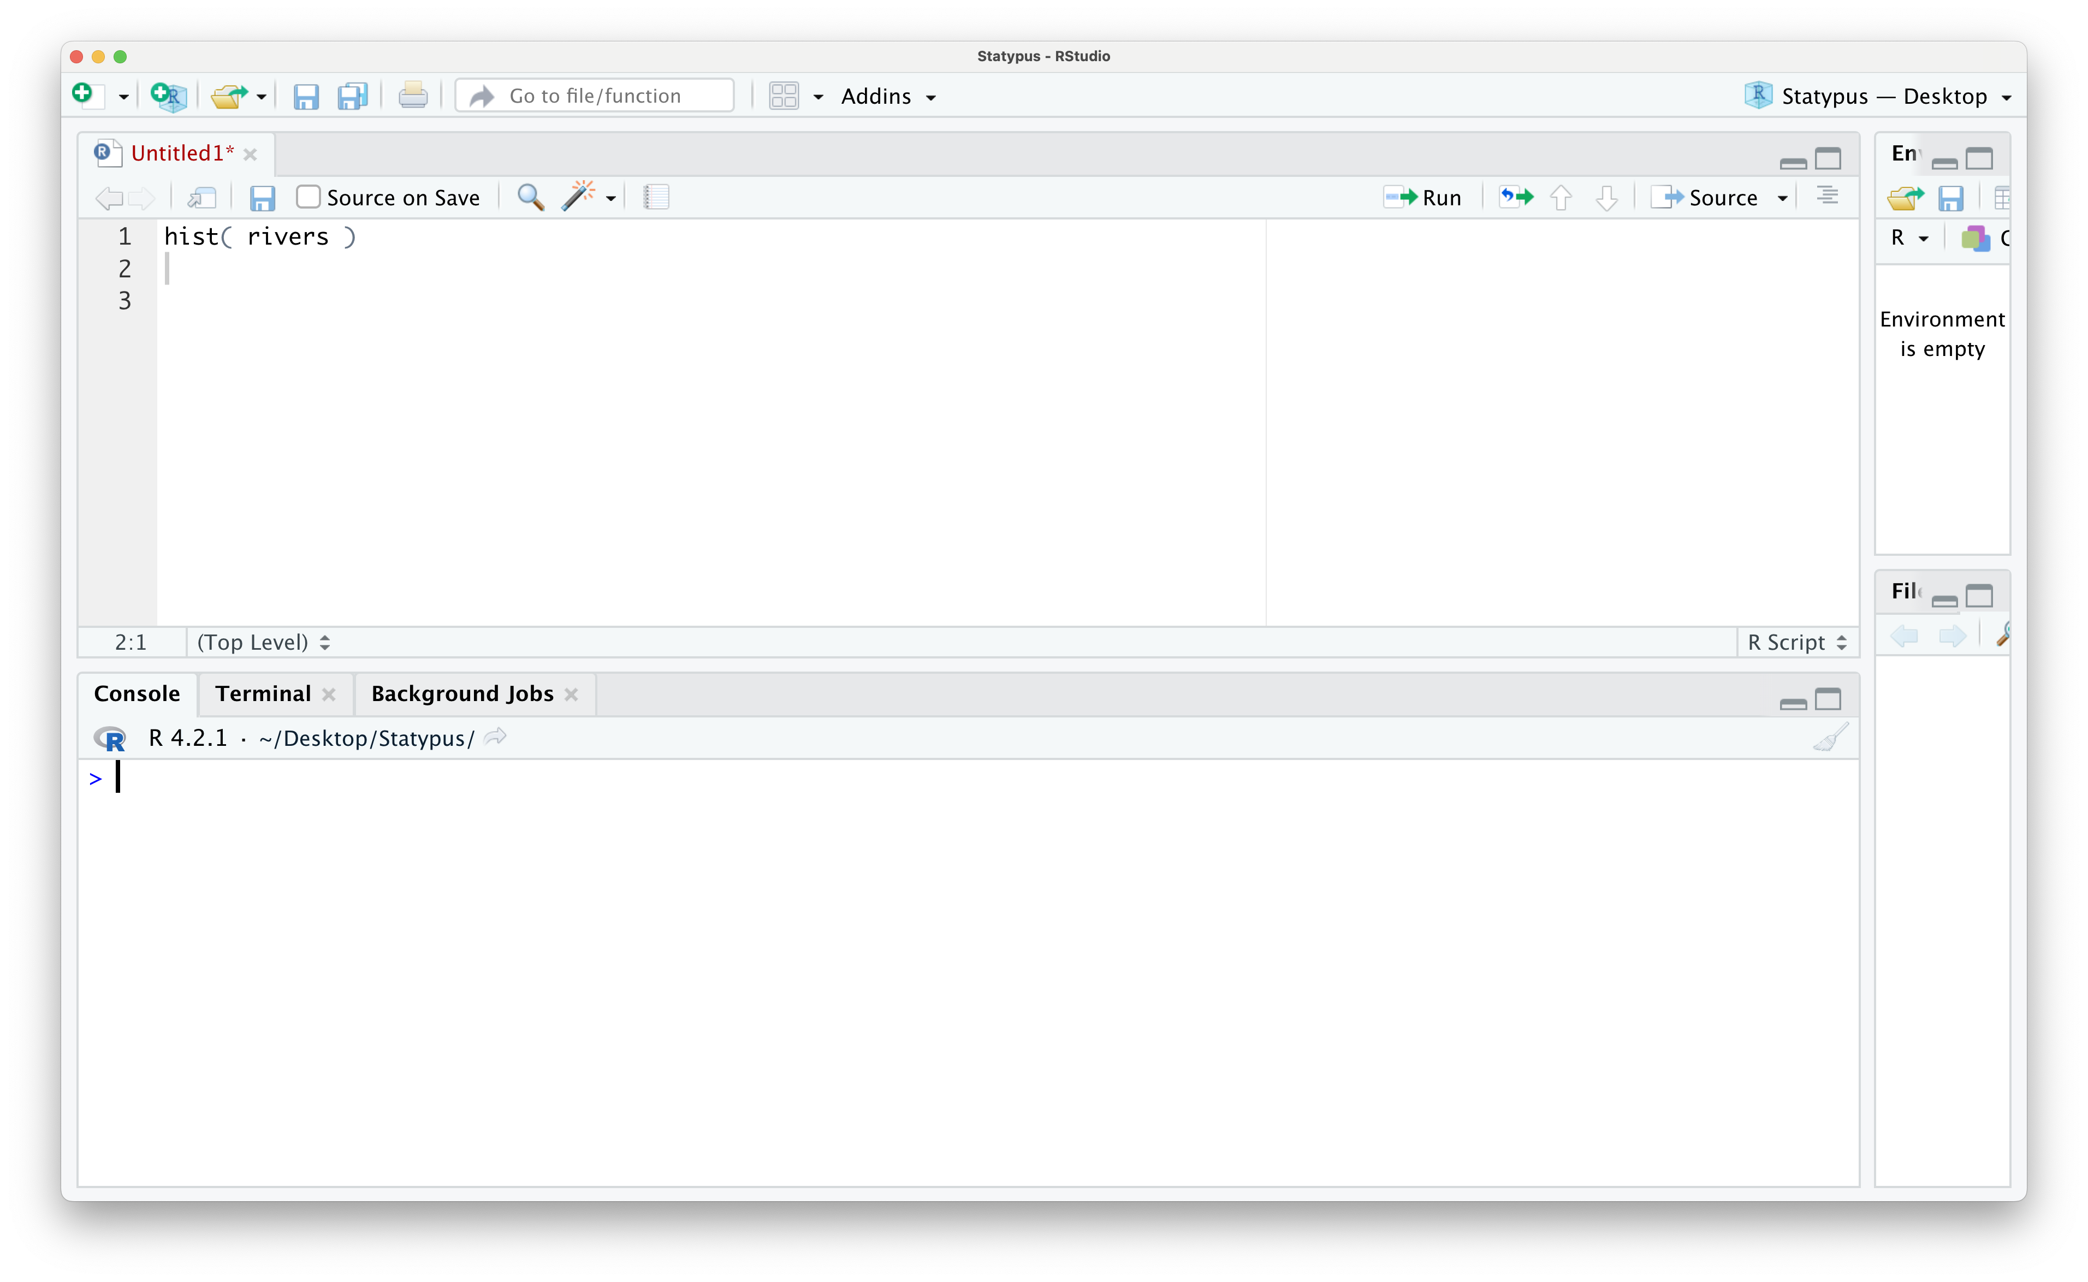This screenshot has height=1282, width=2088.
Task: Click the Print document icon
Action: coord(413,96)
